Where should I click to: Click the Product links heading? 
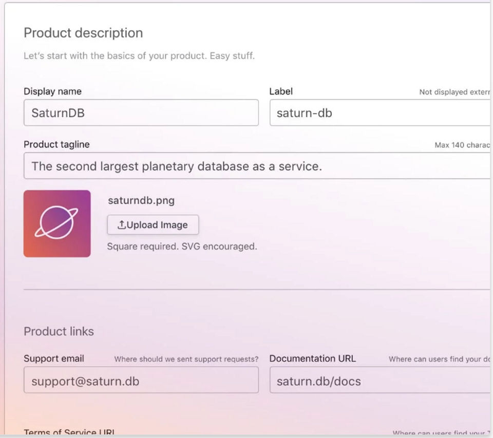59,331
